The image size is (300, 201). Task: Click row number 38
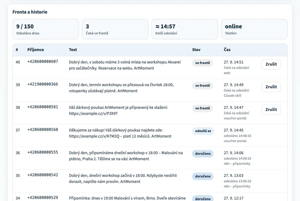pyautogui.click(x=18, y=108)
